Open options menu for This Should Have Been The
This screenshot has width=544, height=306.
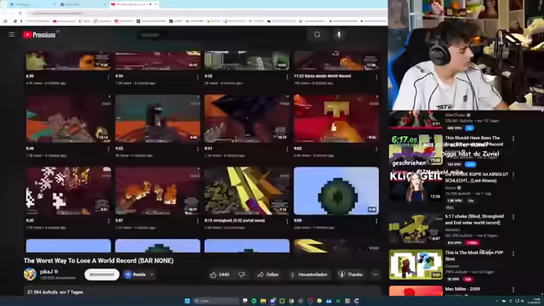(x=513, y=139)
